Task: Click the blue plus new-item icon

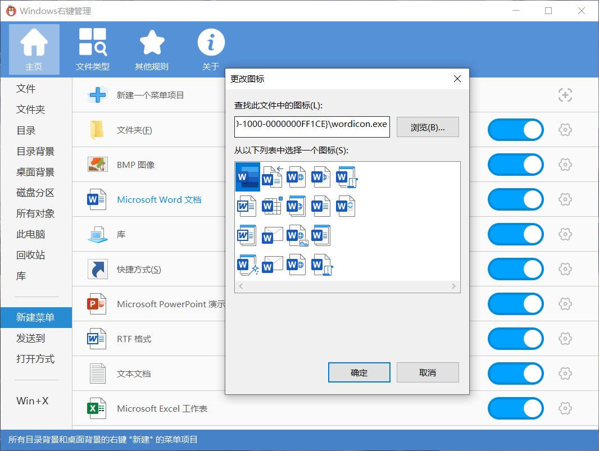Action: 98,95
